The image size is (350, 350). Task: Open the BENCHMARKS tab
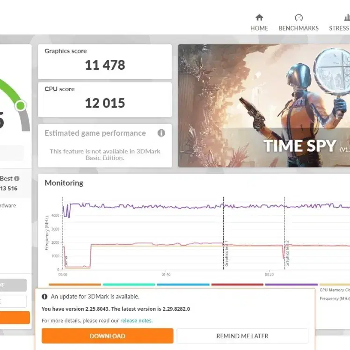point(299,23)
